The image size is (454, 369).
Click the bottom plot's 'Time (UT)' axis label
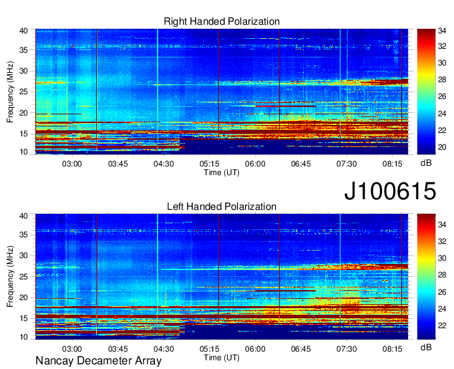click(222, 358)
